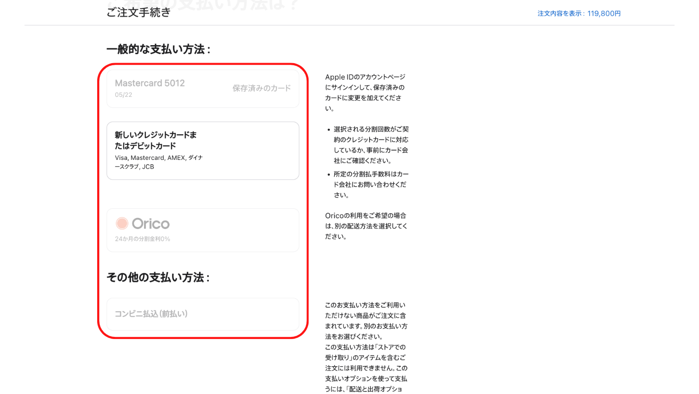Screen dimensions: 699x394
Task: Click Visa, Mastercard, AMEX card brands text
Action: click(x=159, y=162)
